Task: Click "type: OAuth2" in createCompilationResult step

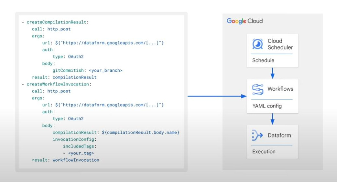Action: pyautogui.click(x=68, y=56)
